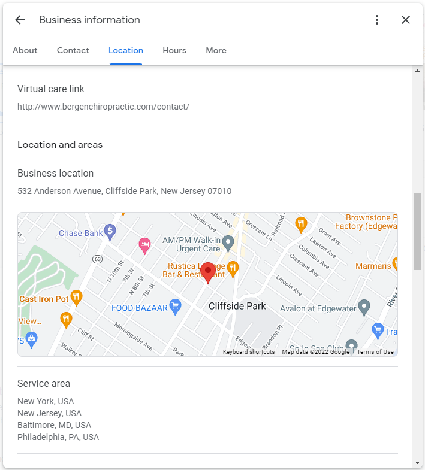Click the Location and areas heading
Image resolution: width=425 pixels, height=470 pixels.
point(60,145)
